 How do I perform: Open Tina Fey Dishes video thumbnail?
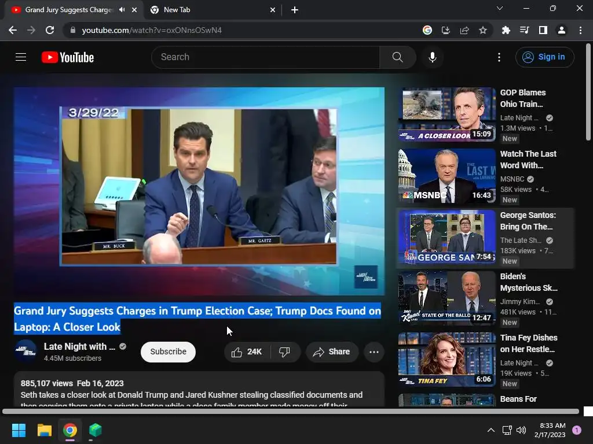point(446,359)
